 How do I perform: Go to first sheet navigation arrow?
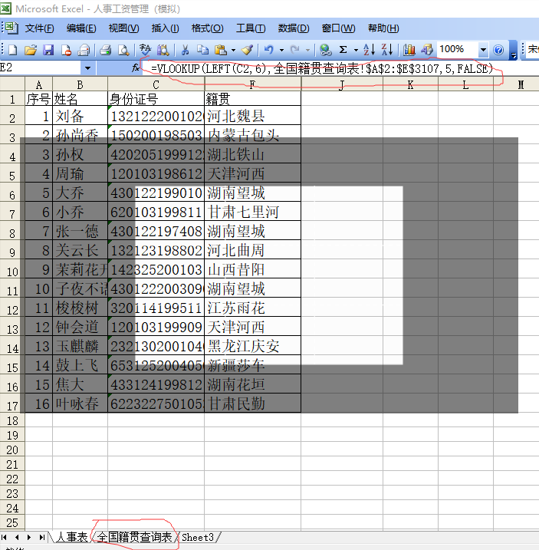[4, 537]
